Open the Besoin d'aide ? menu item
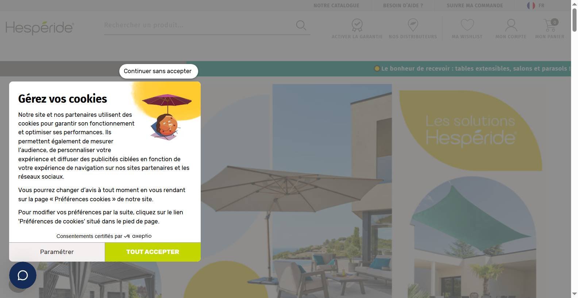 [x=403, y=5]
